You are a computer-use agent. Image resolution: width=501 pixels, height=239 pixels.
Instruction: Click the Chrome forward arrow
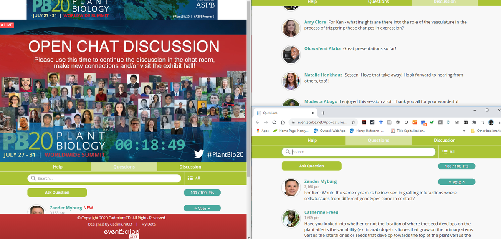point(266,122)
